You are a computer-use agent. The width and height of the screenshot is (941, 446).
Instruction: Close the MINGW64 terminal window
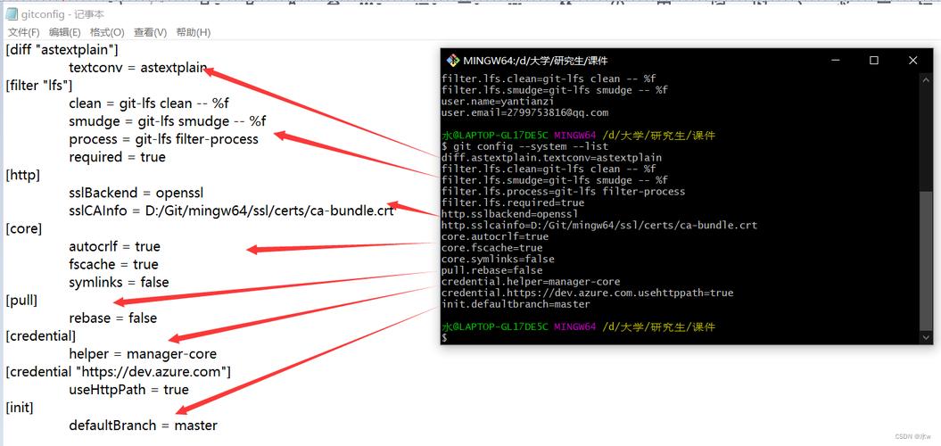pos(912,61)
